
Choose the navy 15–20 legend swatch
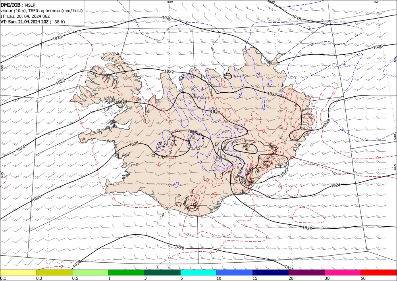tap(271, 272)
